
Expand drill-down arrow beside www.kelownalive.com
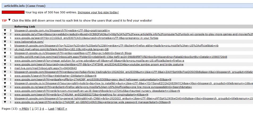(5, 42)
